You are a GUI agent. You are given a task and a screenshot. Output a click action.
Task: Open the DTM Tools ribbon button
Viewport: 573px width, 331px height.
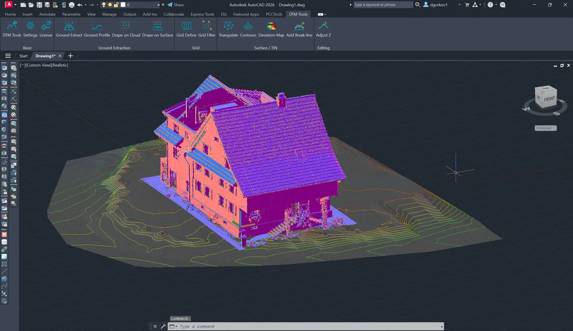(x=12, y=29)
